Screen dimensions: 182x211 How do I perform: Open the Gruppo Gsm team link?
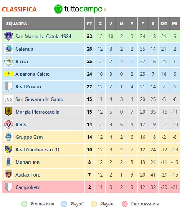coord(29,137)
